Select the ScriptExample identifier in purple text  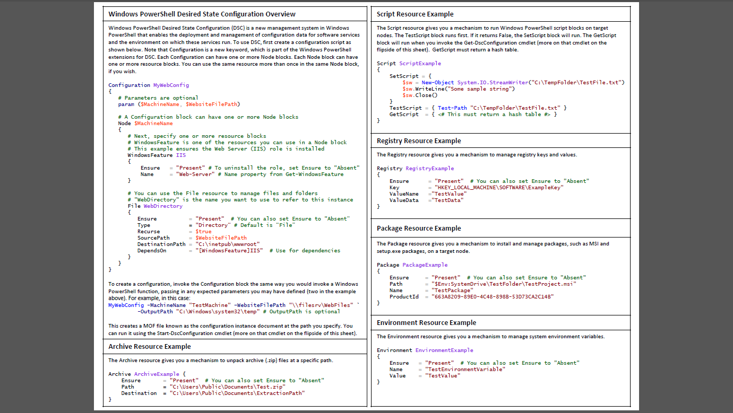(x=419, y=63)
